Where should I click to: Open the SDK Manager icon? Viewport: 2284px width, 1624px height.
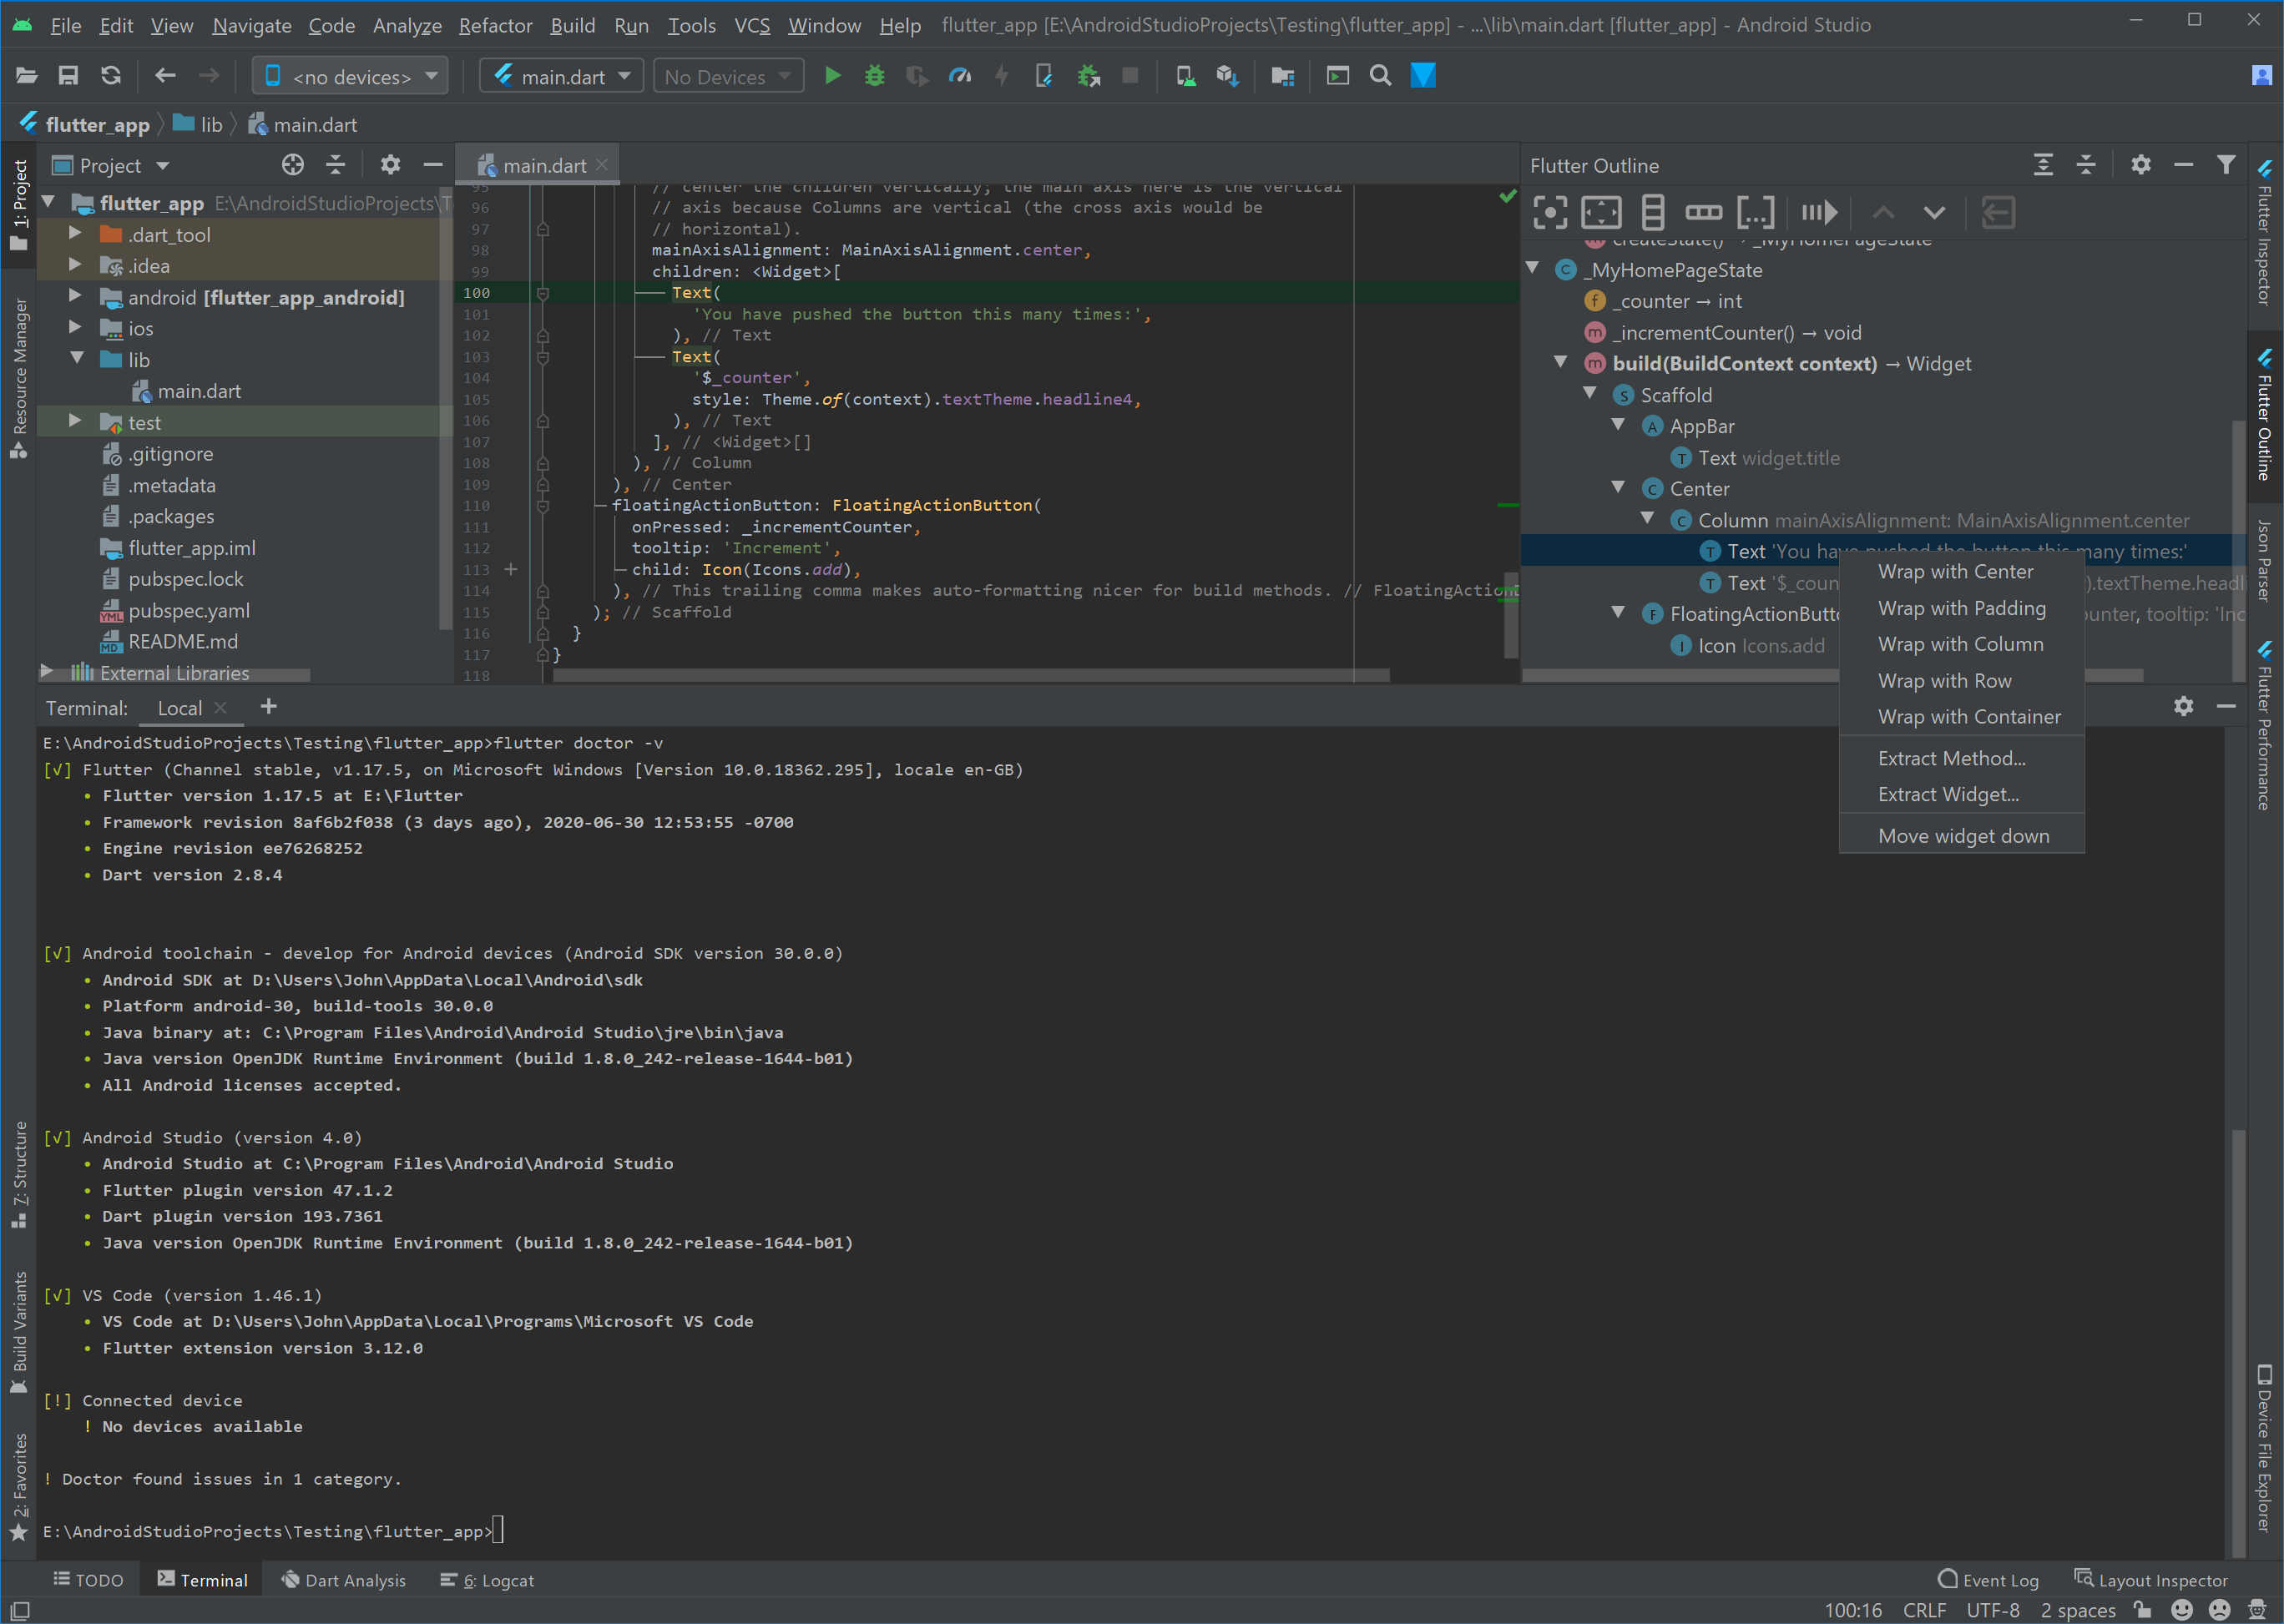[x=1227, y=76]
